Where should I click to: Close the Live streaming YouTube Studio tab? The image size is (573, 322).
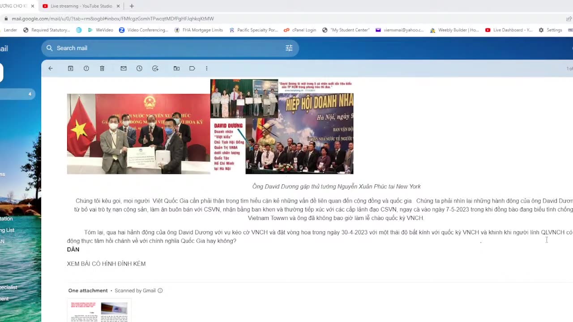point(118,6)
